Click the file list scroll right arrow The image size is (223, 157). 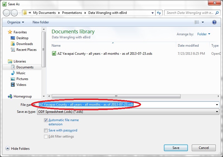click(218, 96)
